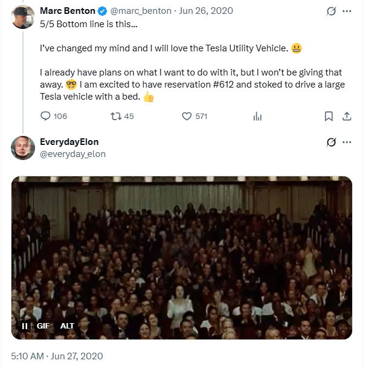Pause the playing GIF
The width and height of the screenshot is (366, 369).
tap(25, 326)
